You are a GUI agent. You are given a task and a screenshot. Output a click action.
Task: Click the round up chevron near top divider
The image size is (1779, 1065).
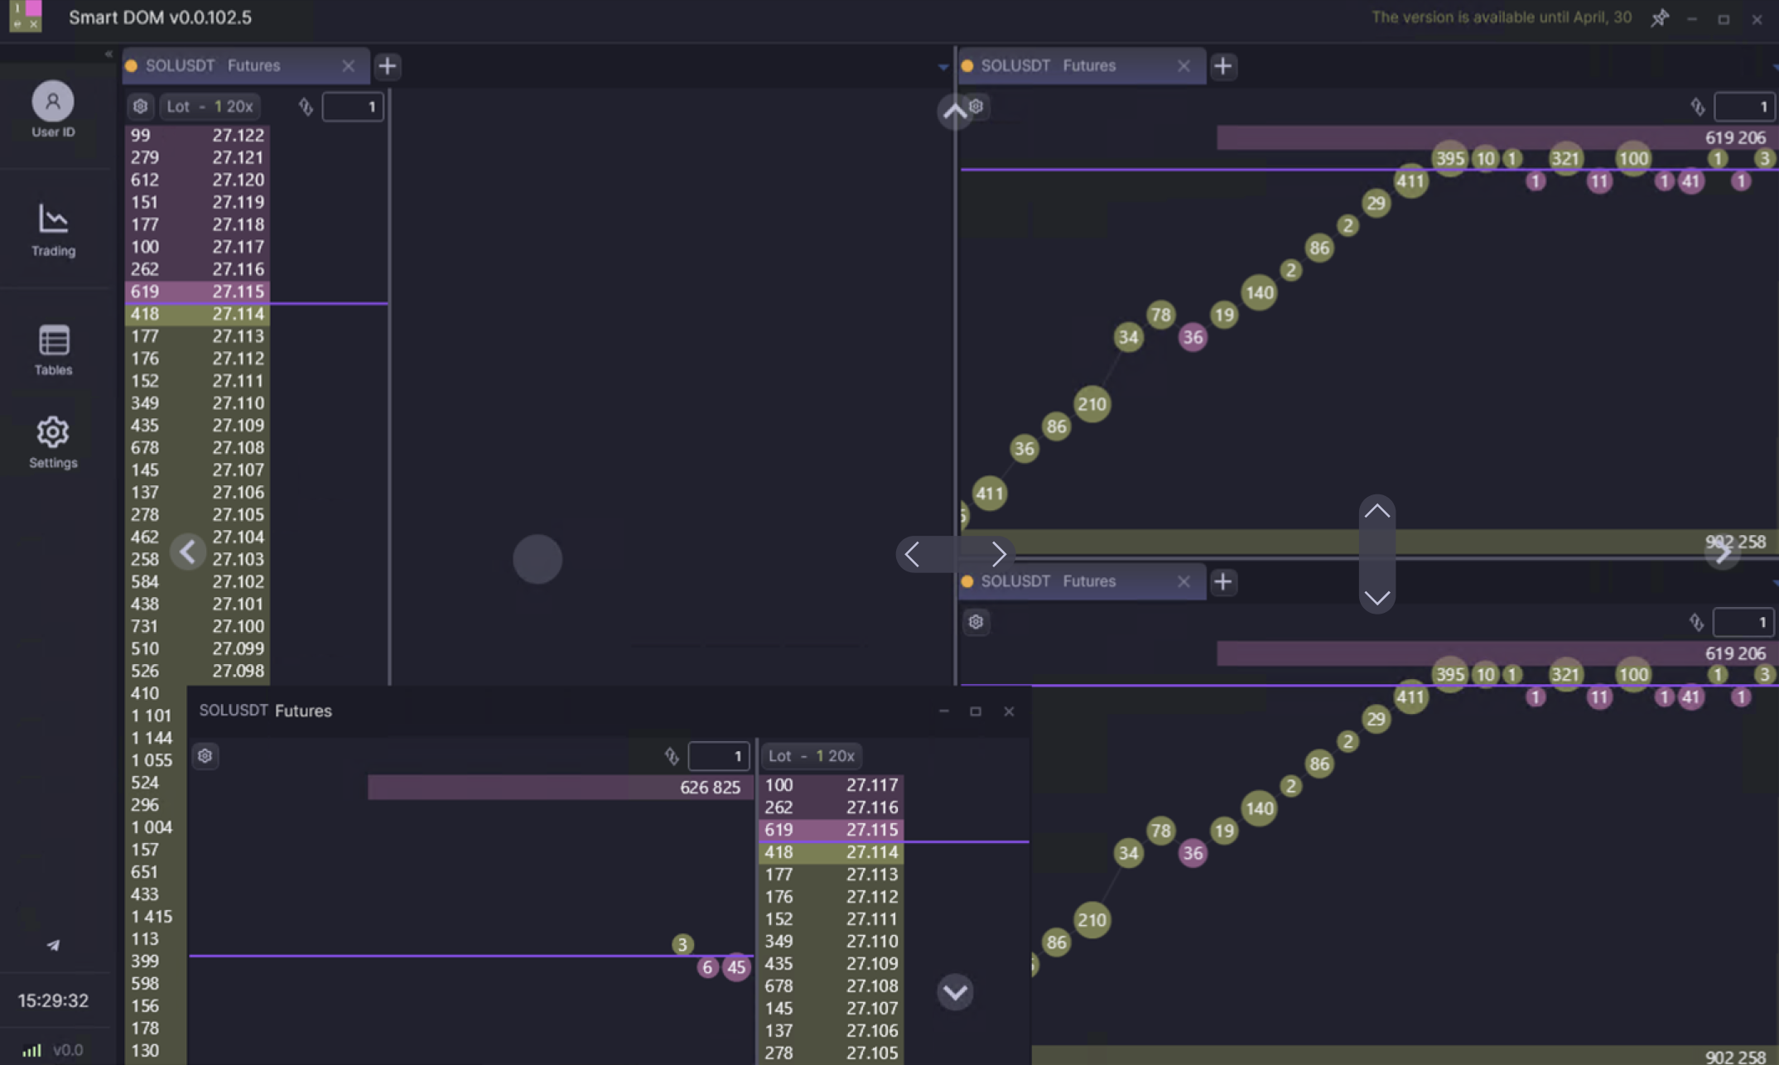coord(955,112)
